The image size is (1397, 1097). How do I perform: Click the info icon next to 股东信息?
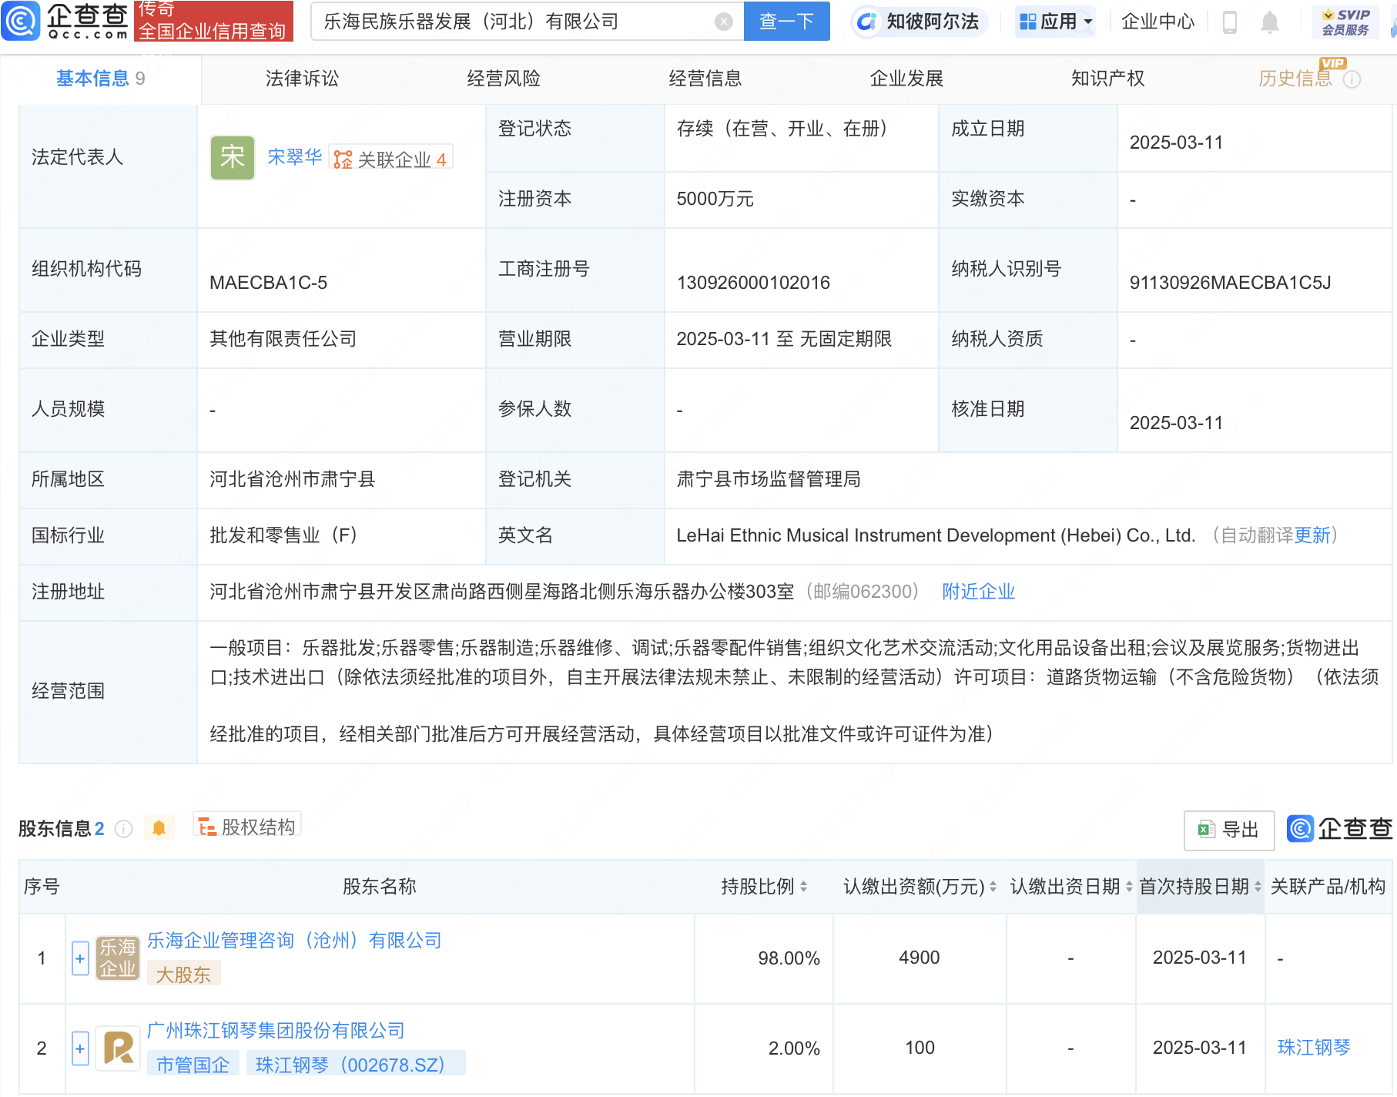click(x=123, y=829)
